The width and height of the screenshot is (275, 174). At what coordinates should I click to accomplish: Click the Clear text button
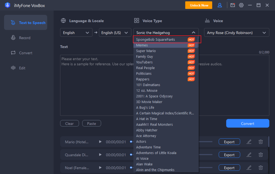click(x=69, y=123)
